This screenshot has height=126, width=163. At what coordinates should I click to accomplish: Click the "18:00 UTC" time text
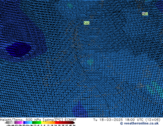coord(134,120)
